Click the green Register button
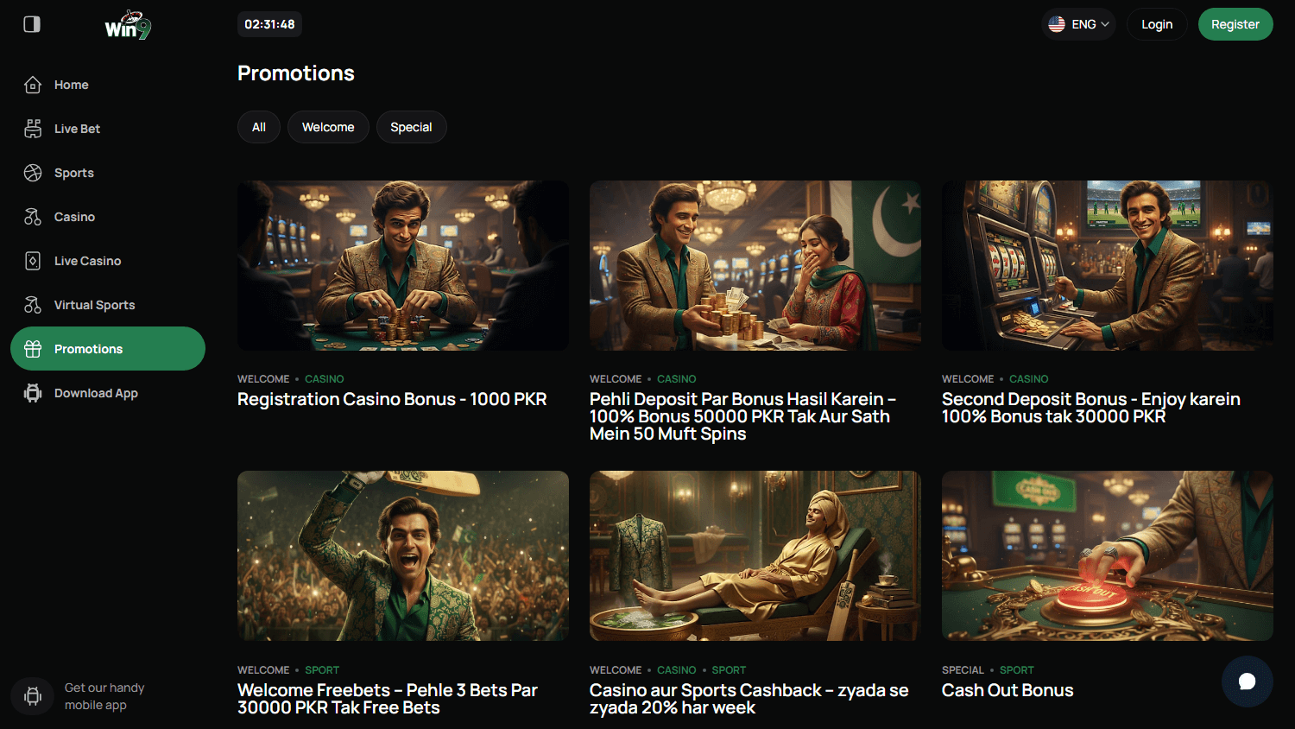Image resolution: width=1295 pixels, height=729 pixels. pyautogui.click(x=1235, y=24)
